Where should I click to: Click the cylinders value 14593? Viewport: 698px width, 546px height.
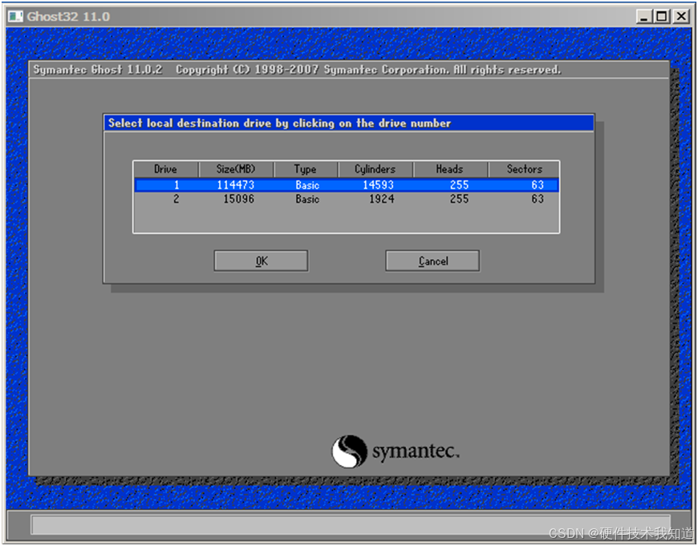tap(379, 185)
